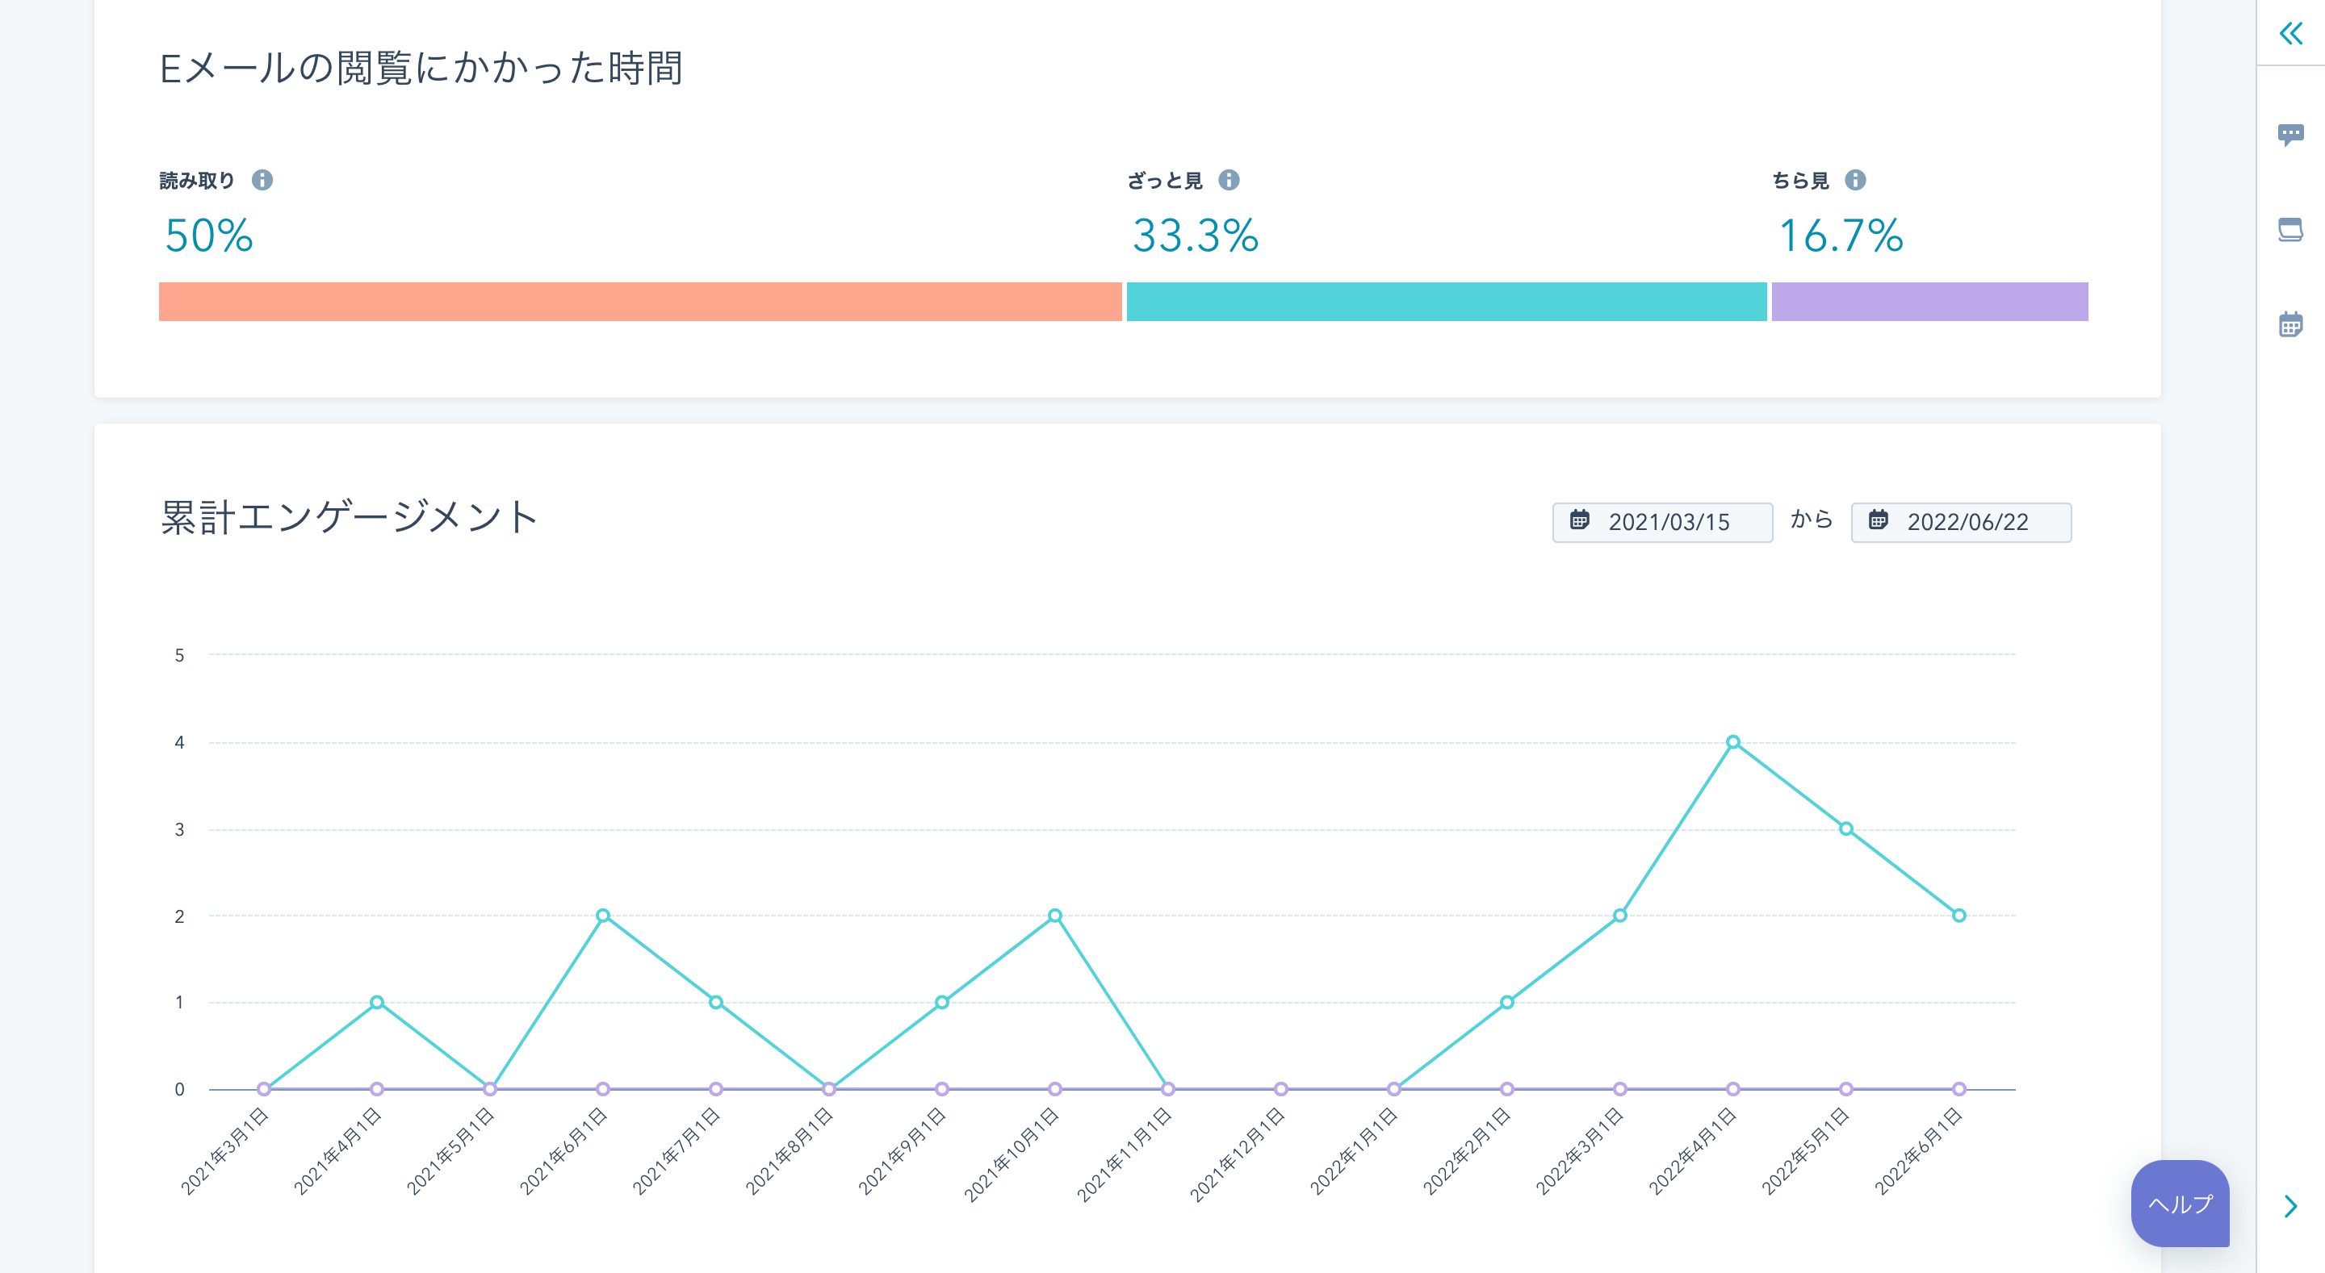Click the 50% read value
The height and width of the screenshot is (1273, 2325).
(208, 236)
